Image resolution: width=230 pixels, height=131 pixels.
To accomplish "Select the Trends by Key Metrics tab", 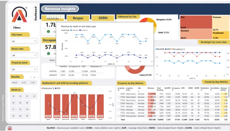I will click(x=216, y=82).
